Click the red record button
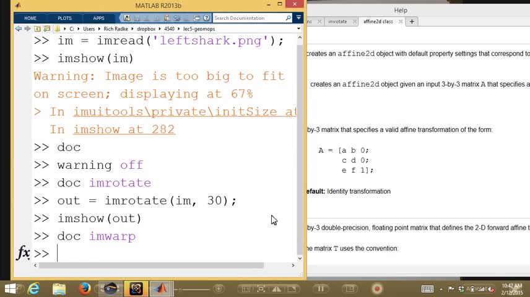530x297 pixels. coord(377,289)
